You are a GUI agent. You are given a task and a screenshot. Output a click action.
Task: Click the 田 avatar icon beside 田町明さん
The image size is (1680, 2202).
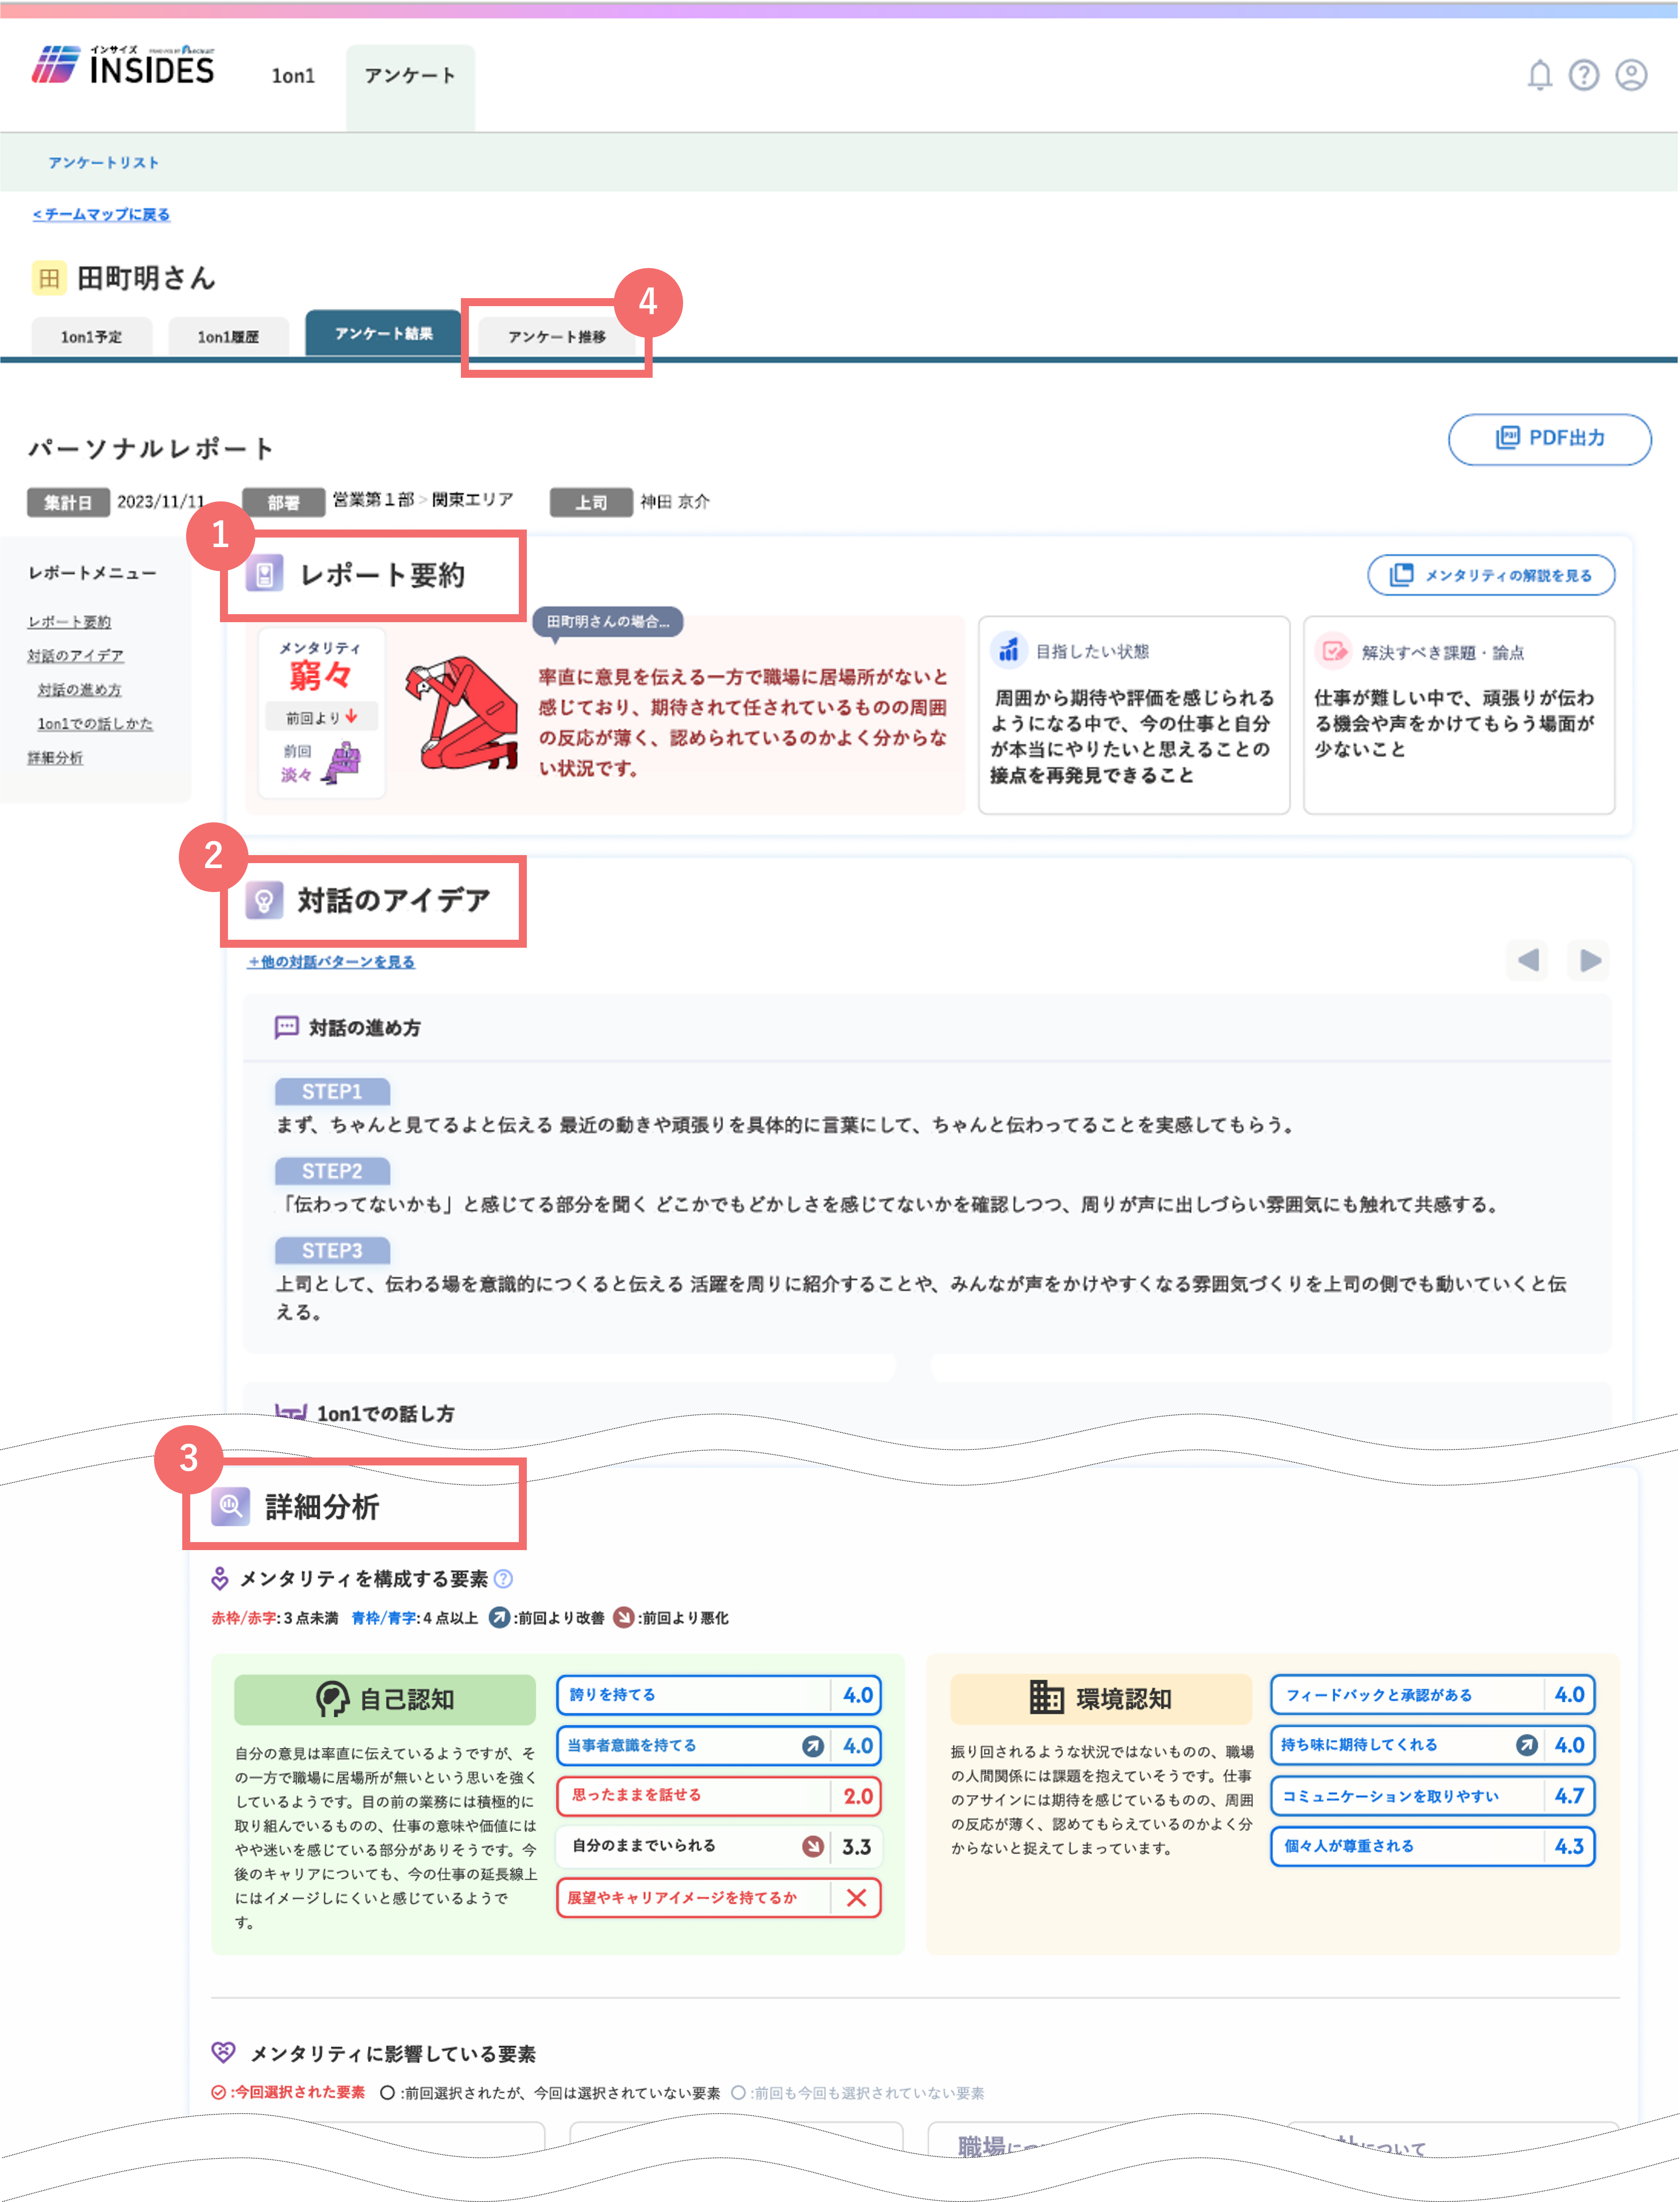(x=49, y=278)
